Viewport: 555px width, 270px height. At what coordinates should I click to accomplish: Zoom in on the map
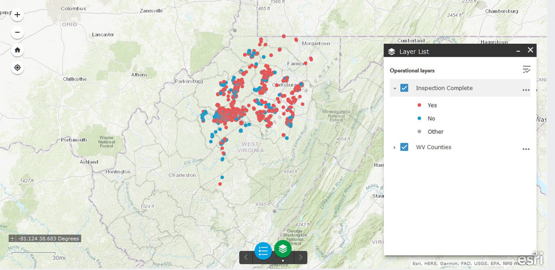tap(17, 14)
